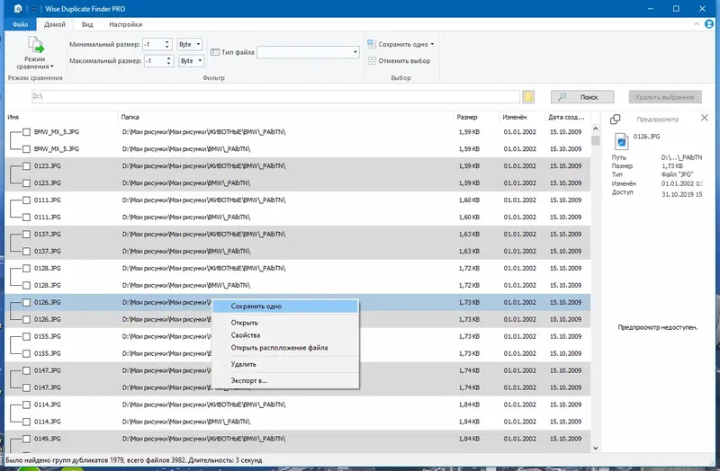Open the minimum size unit Byte dropdown
This screenshot has height=471, width=720.
190,44
